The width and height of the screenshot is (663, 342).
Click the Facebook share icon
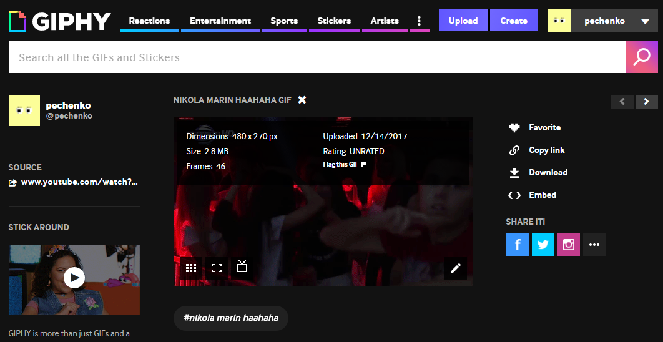pyautogui.click(x=518, y=245)
